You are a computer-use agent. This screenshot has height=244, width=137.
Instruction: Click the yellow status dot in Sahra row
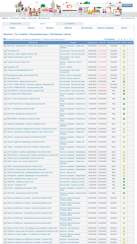[x=124, y=161]
